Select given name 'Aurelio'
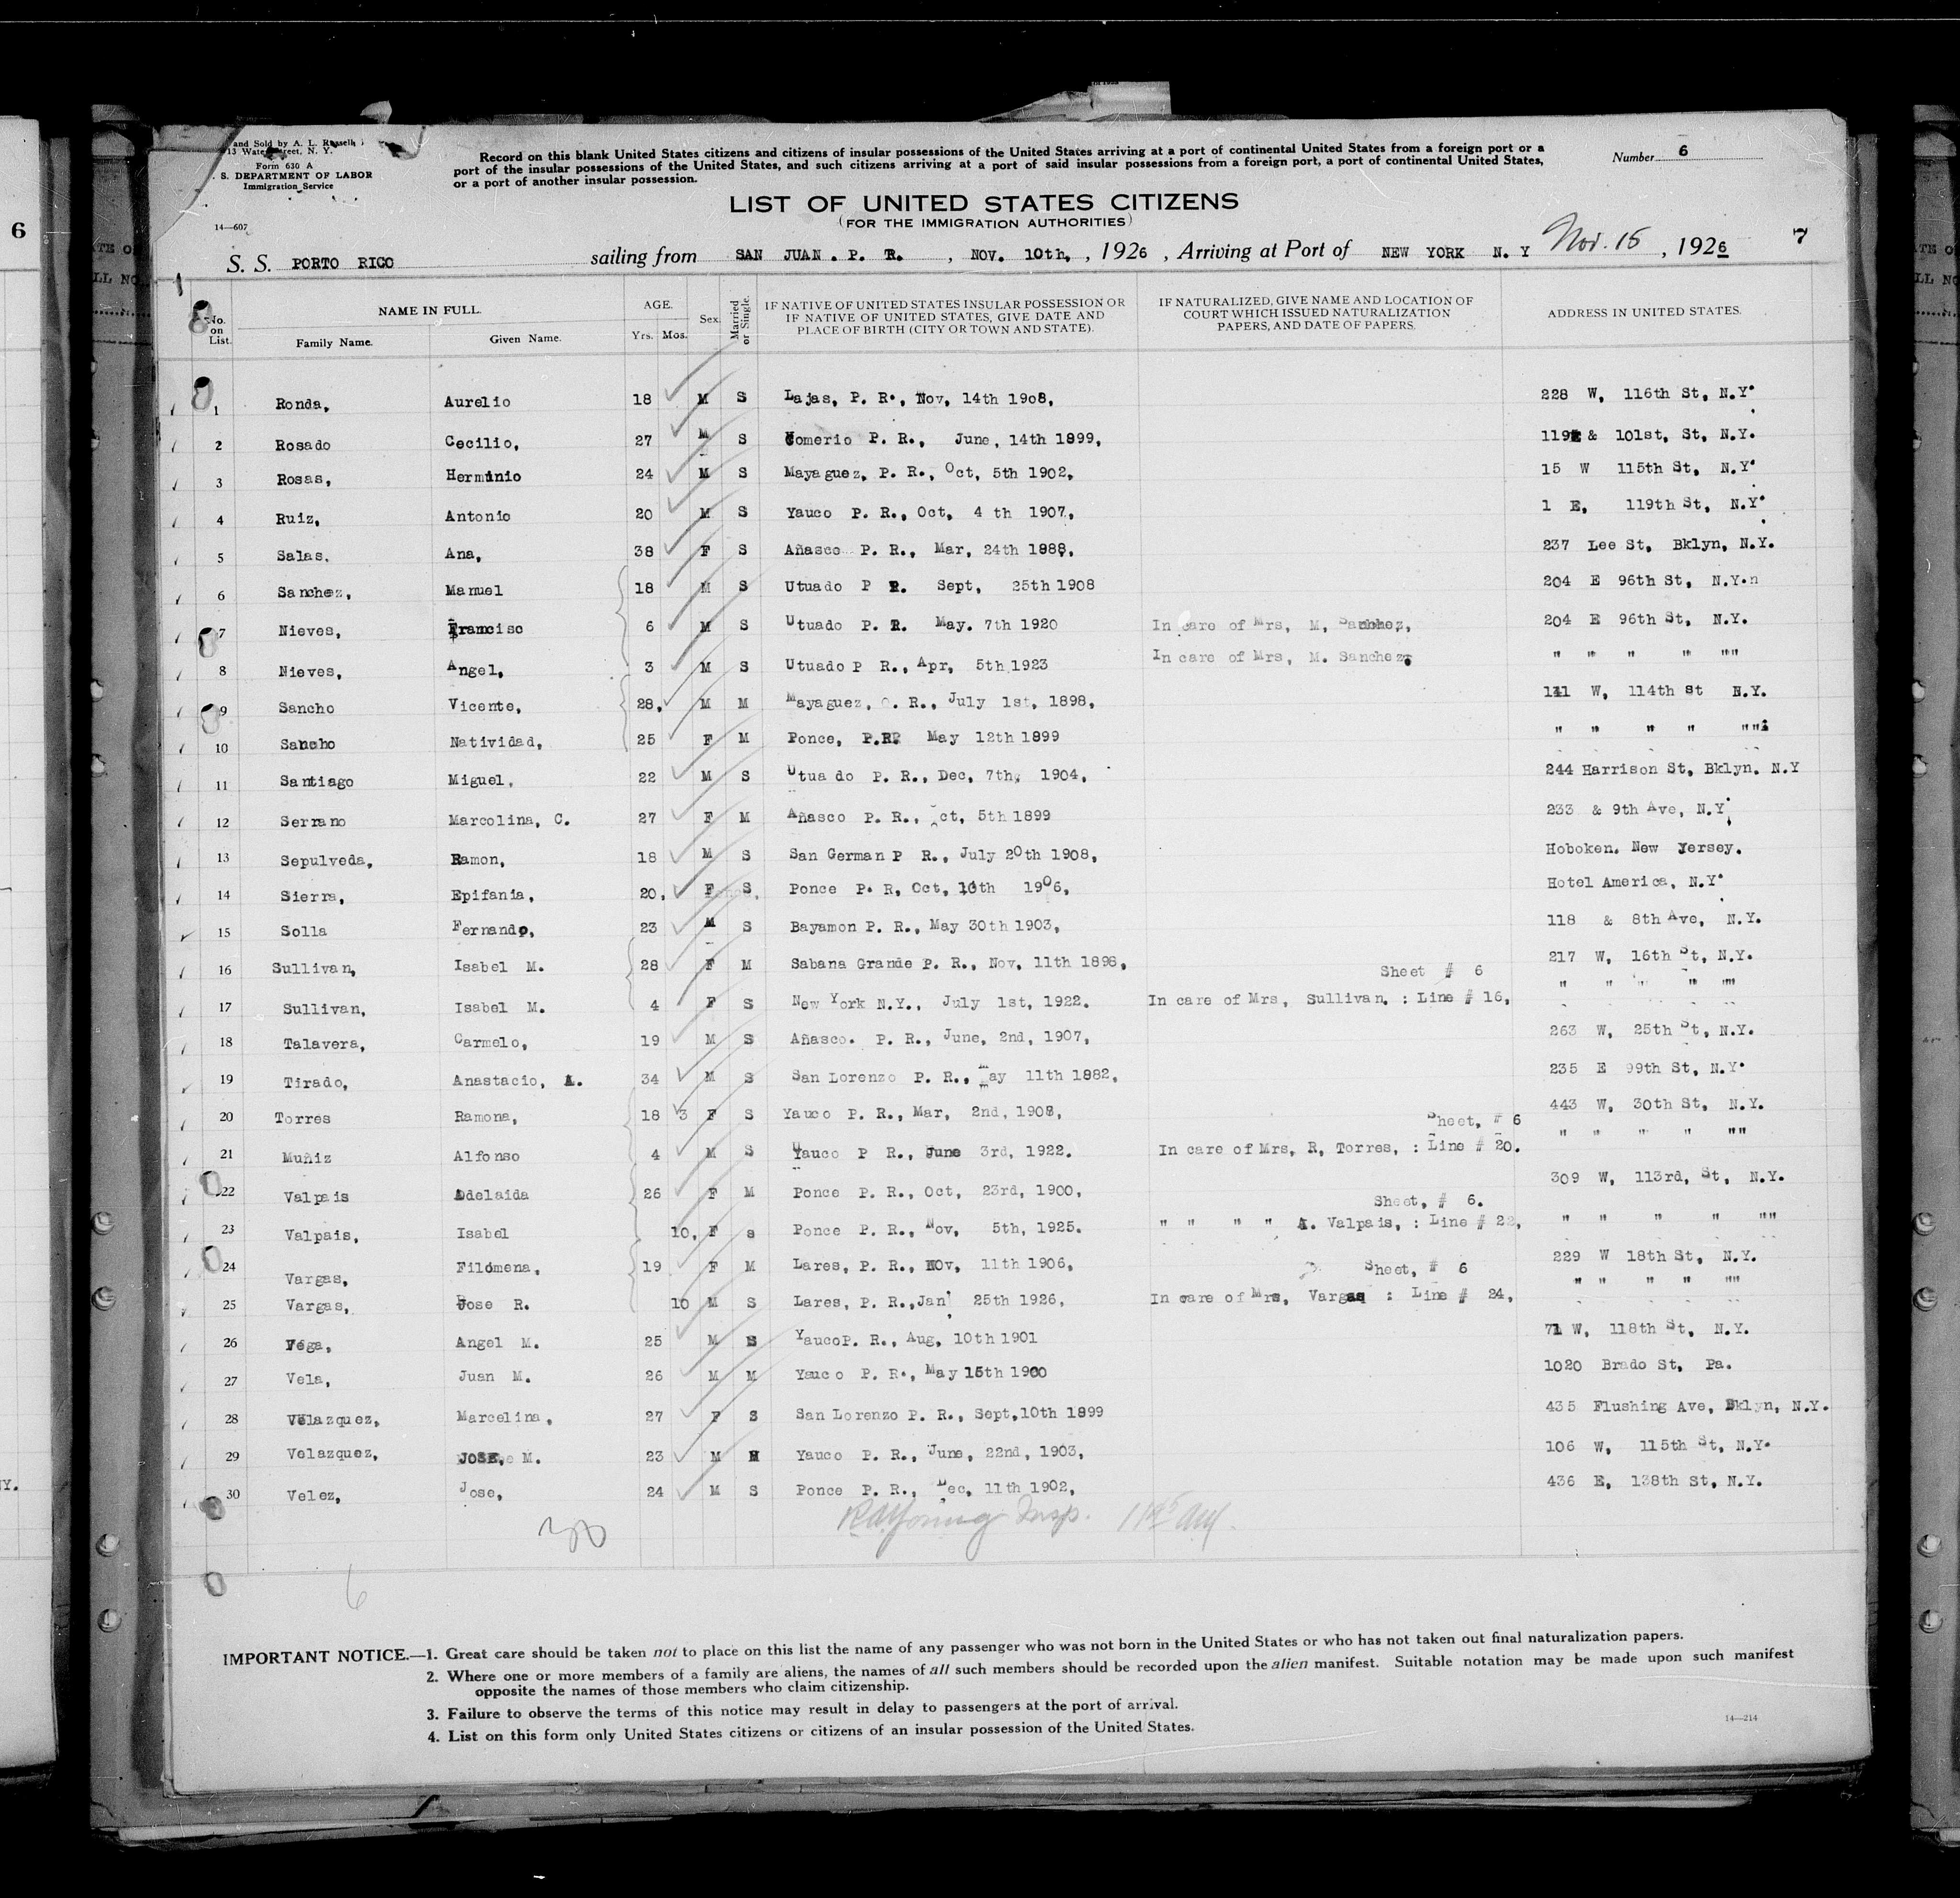Viewport: 1960px width, 1898px height. (x=476, y=402)
